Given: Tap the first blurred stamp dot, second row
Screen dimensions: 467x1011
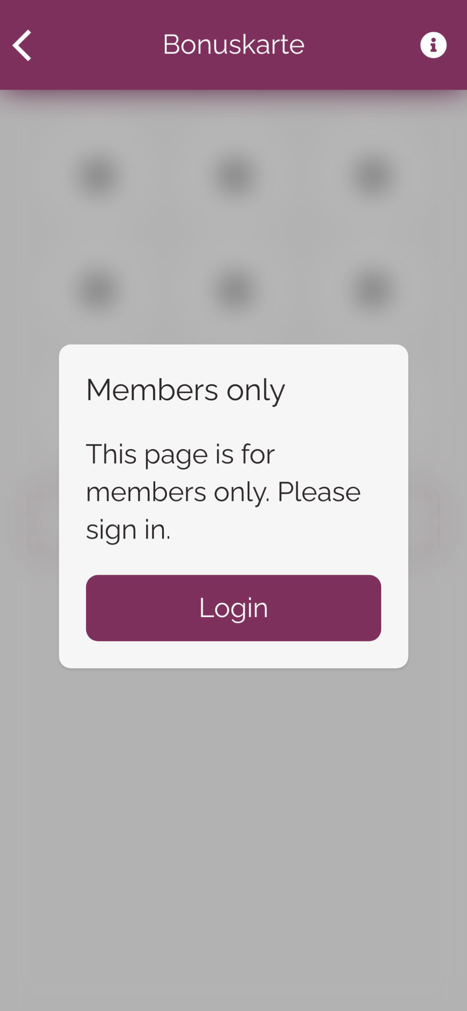Looking at the screenshot, I should click(97, 291).
